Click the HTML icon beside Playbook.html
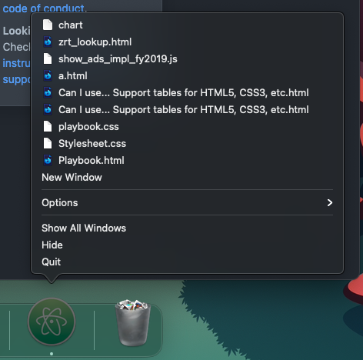The width and height of the screenshot is (363, 360). (x=48, y=160)
